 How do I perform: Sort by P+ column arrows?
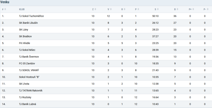click(x=193, y=9)
